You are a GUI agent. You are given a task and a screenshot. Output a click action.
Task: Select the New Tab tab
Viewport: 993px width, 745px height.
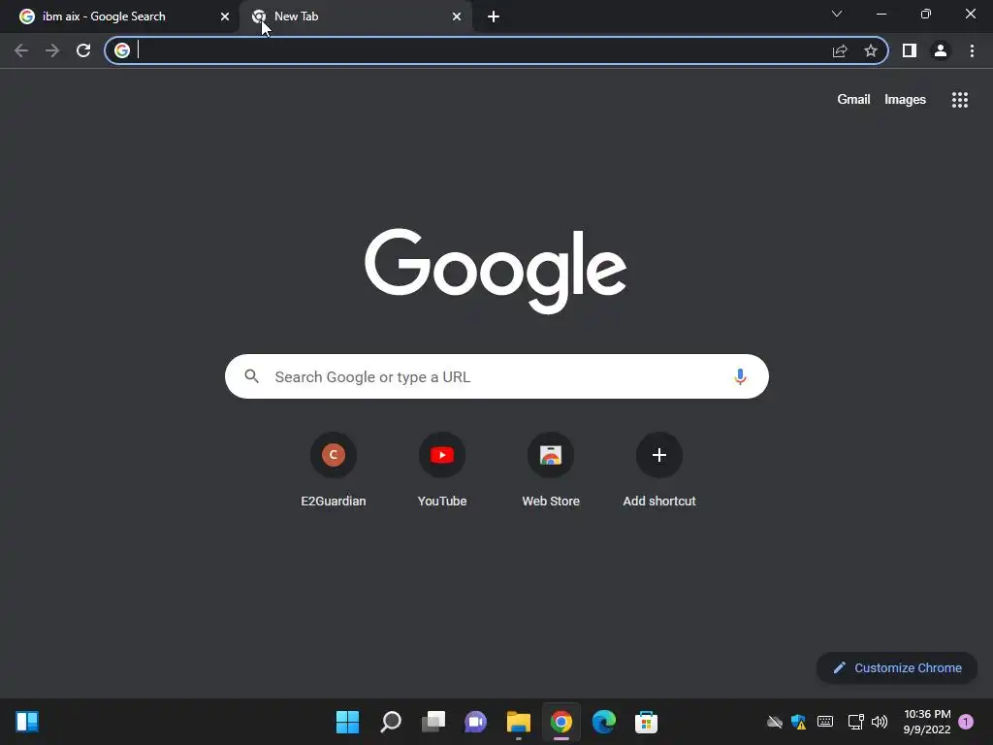click(x=355, y=16)
